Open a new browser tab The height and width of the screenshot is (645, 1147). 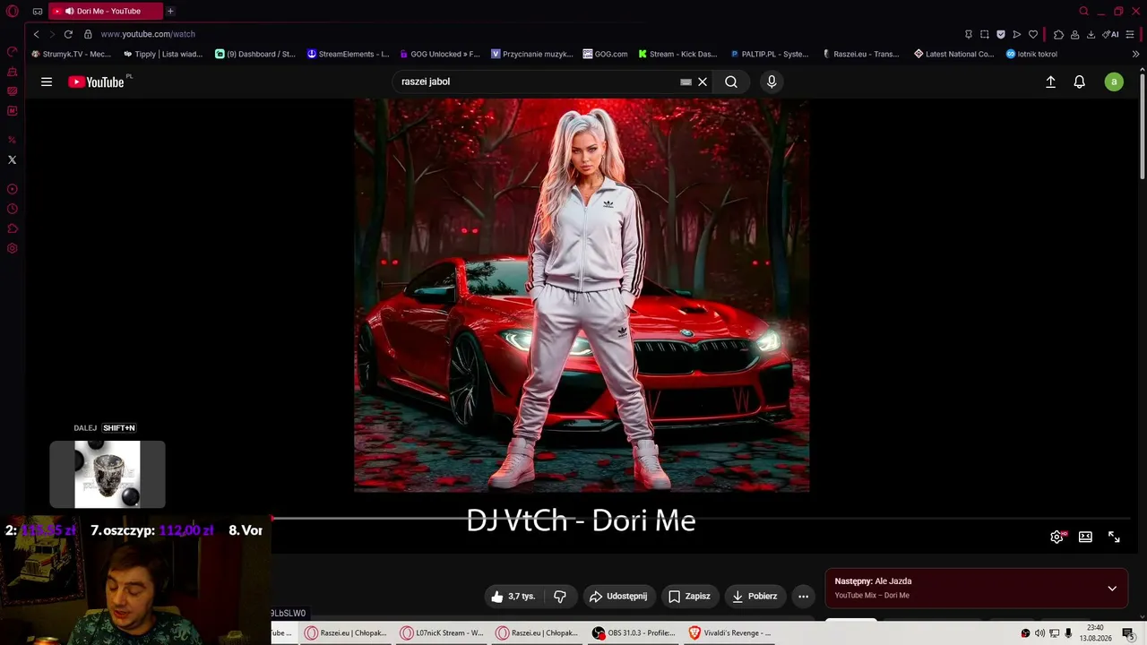coord(170,11)
